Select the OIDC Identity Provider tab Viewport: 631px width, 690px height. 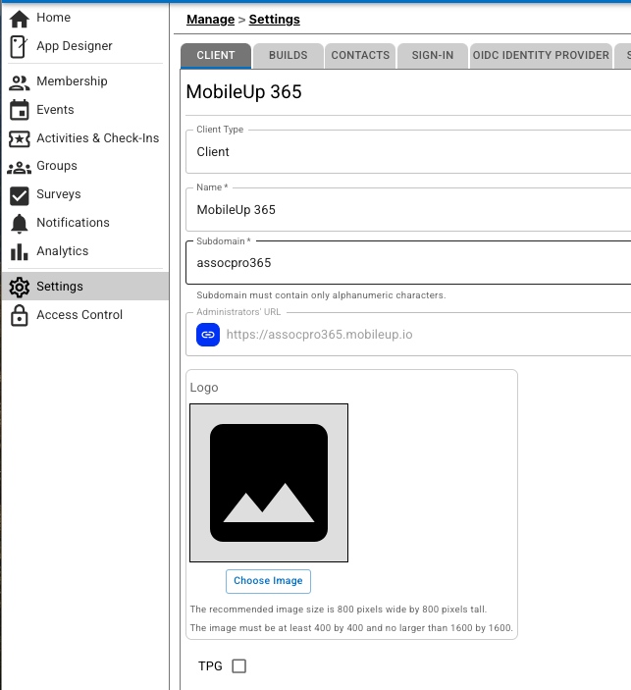[x=541, y=56]
